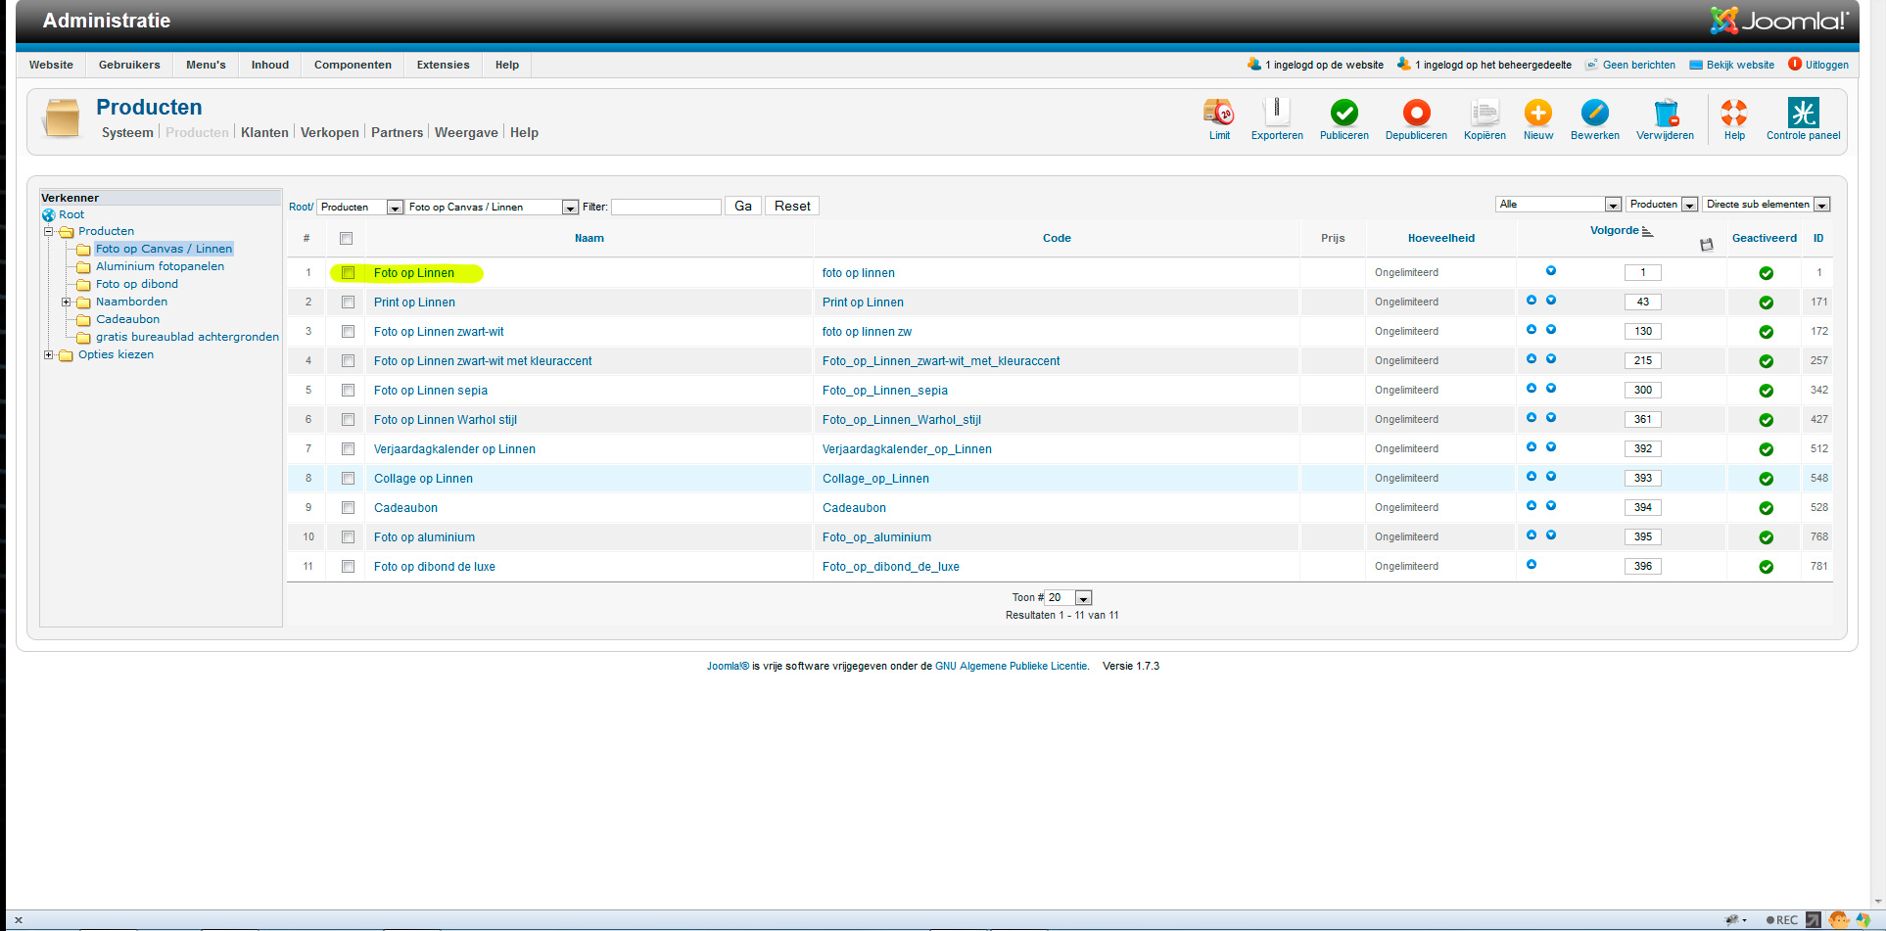
Task: Move Foto op Linnen down in order
Action: coord(1551,271)
